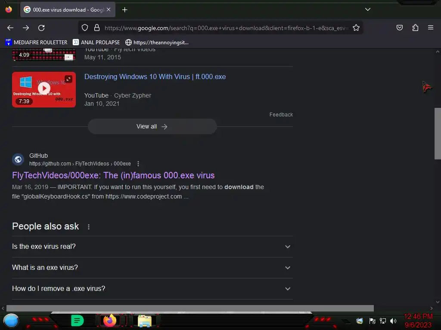
Task: Go back using the back arrow
Action: [x=10, y=28]
